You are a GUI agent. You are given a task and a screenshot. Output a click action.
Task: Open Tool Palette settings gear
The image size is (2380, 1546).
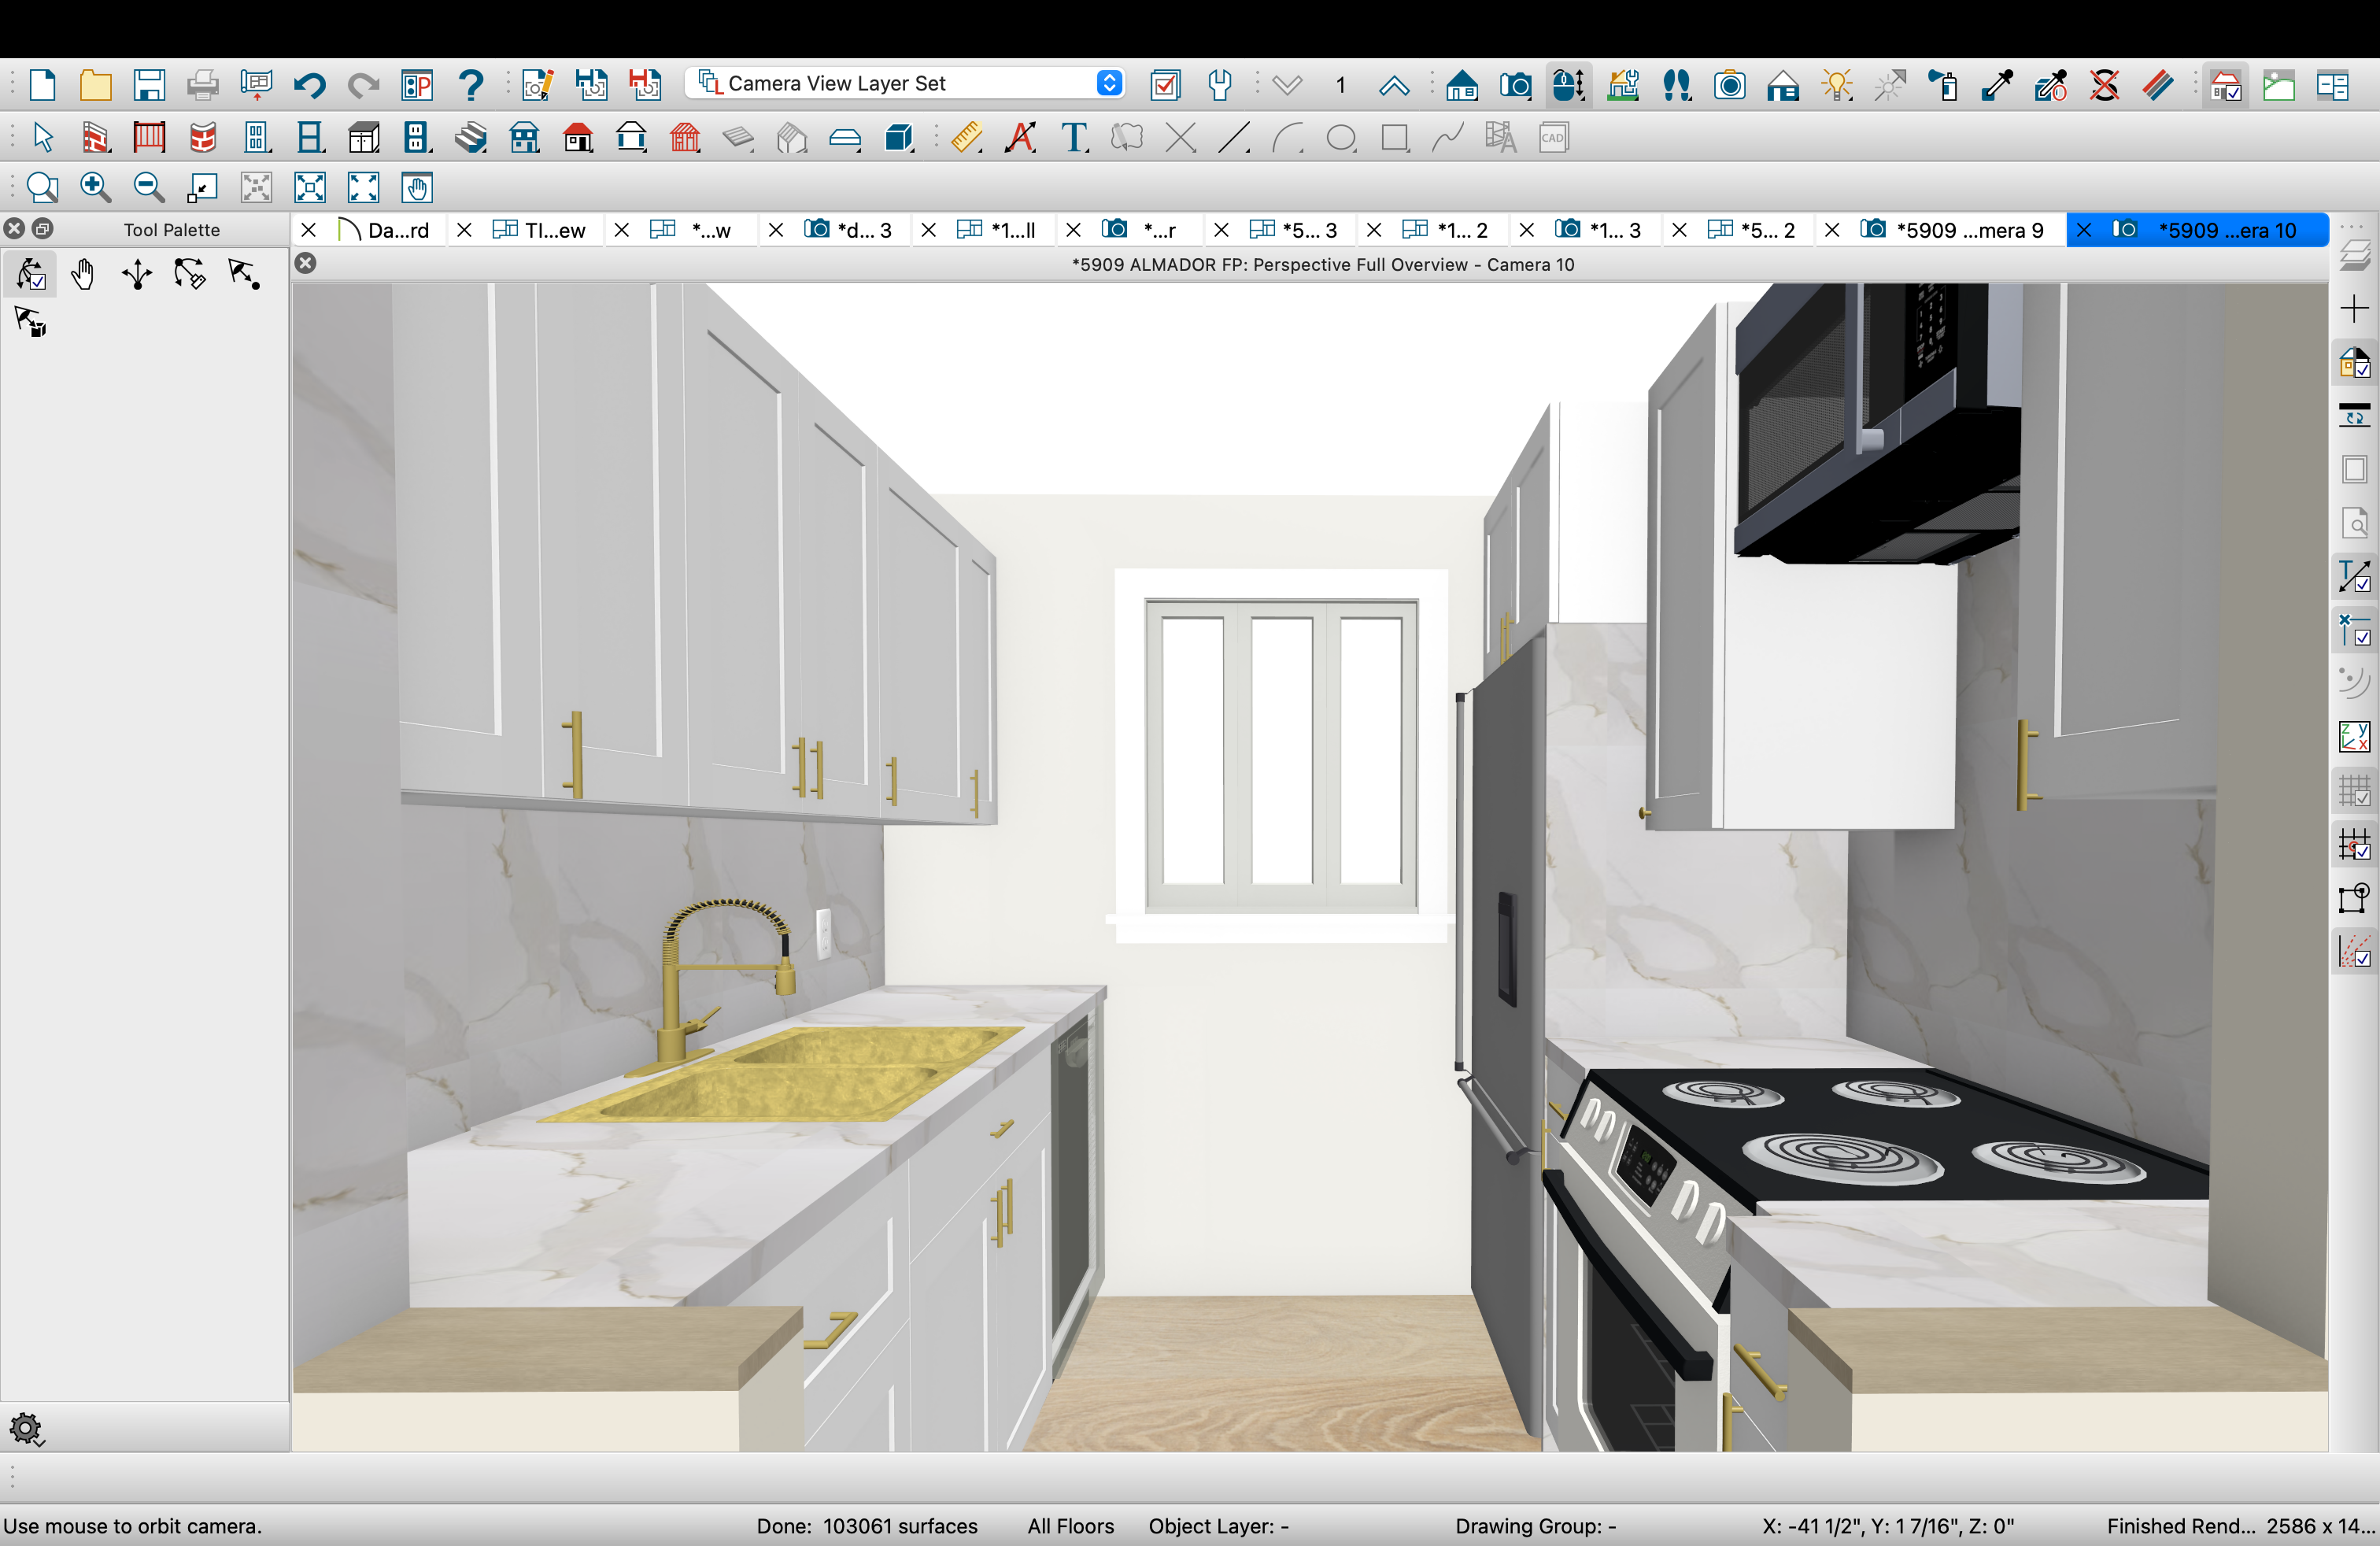26,1428
